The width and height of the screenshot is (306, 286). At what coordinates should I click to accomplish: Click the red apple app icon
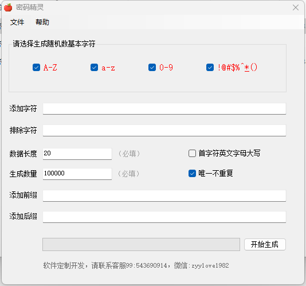(x=8, y=7)
